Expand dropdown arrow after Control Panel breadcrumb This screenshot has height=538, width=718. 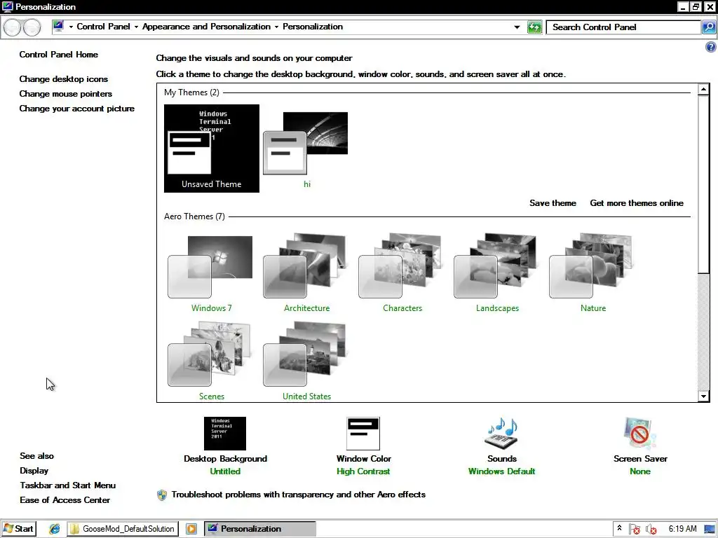(x=136, y=27)
